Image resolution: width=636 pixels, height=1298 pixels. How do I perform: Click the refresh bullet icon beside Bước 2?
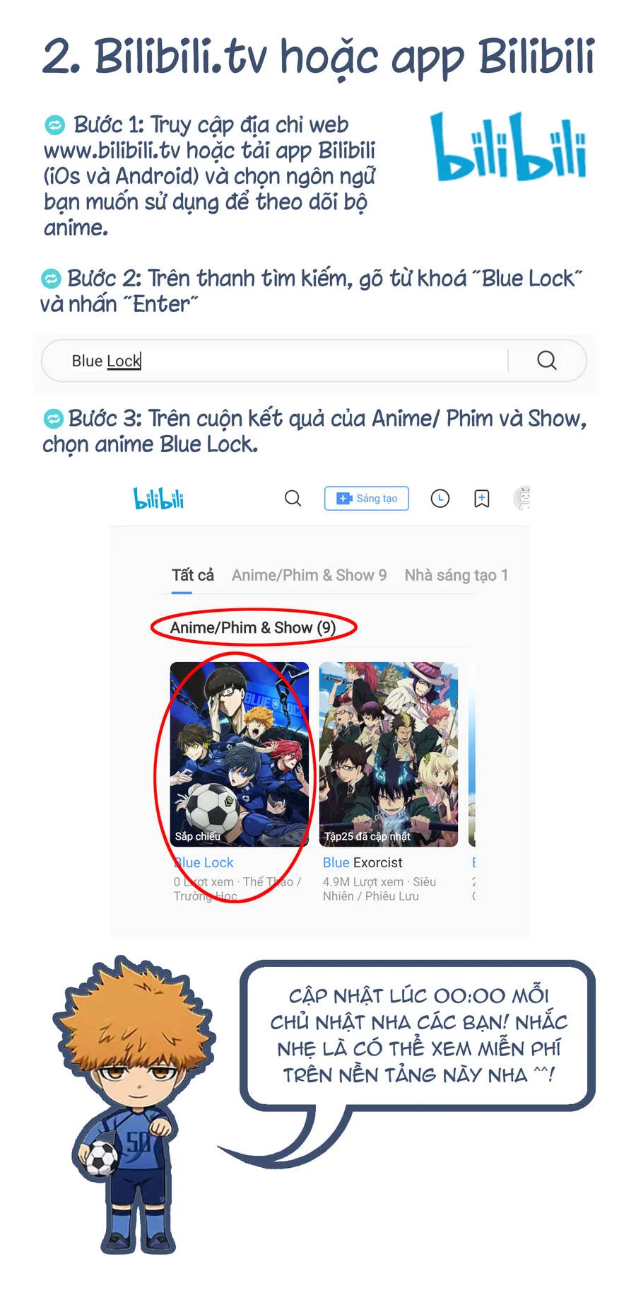51,279
